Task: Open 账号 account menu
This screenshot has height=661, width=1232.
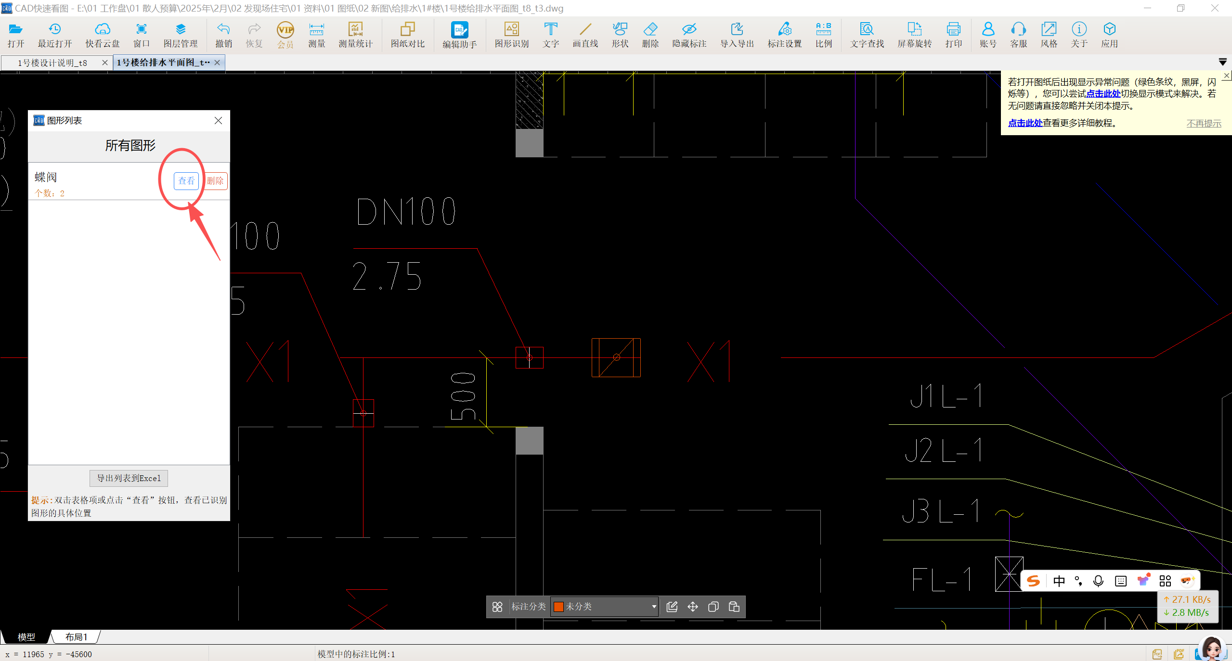Action: tap(988, 35)
